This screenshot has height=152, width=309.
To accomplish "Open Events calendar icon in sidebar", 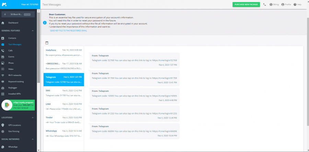I will [x=3, y=57].
